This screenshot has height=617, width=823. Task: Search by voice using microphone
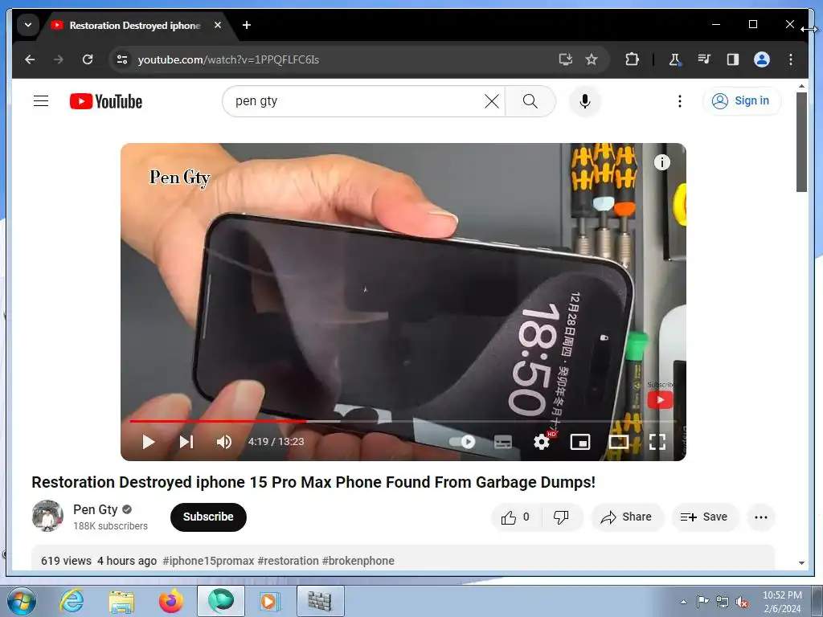(x=585, y=101)
